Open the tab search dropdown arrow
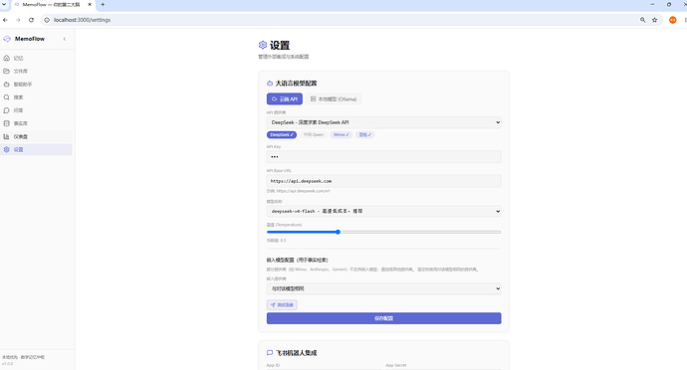Viewport: 687px width, 370px height. [4, 4]
